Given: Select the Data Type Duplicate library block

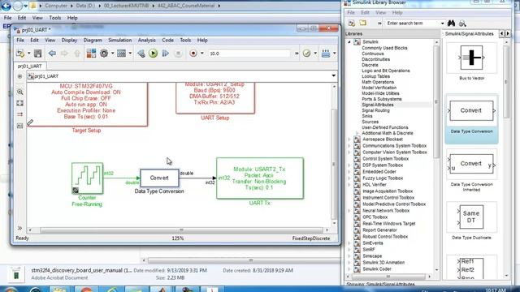Looking at the screenshot, I should point(471,217).
